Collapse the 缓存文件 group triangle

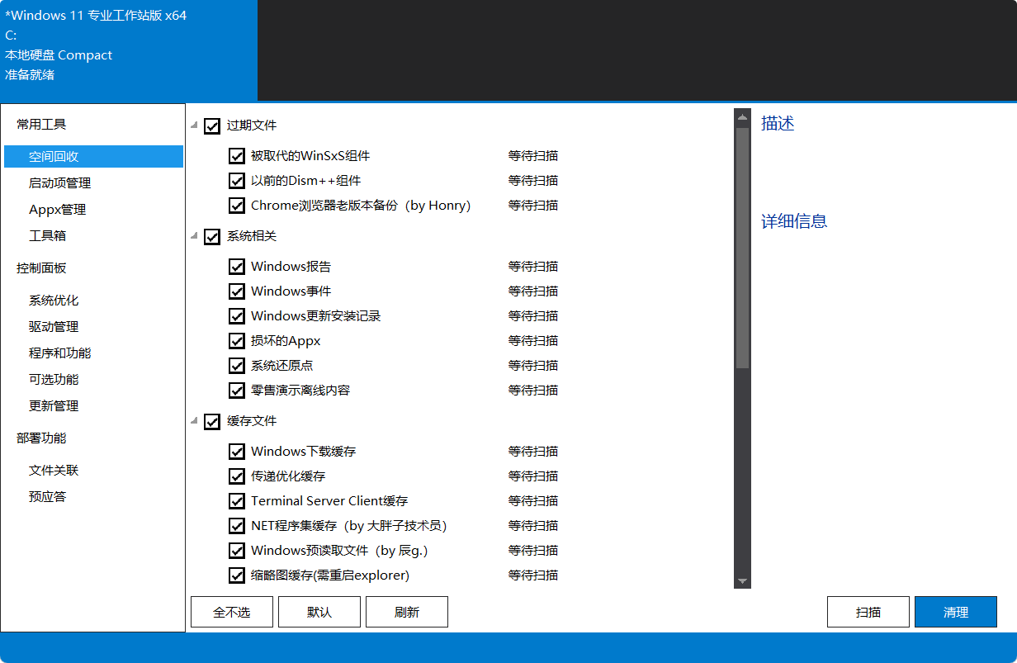(x=194, y=421)
